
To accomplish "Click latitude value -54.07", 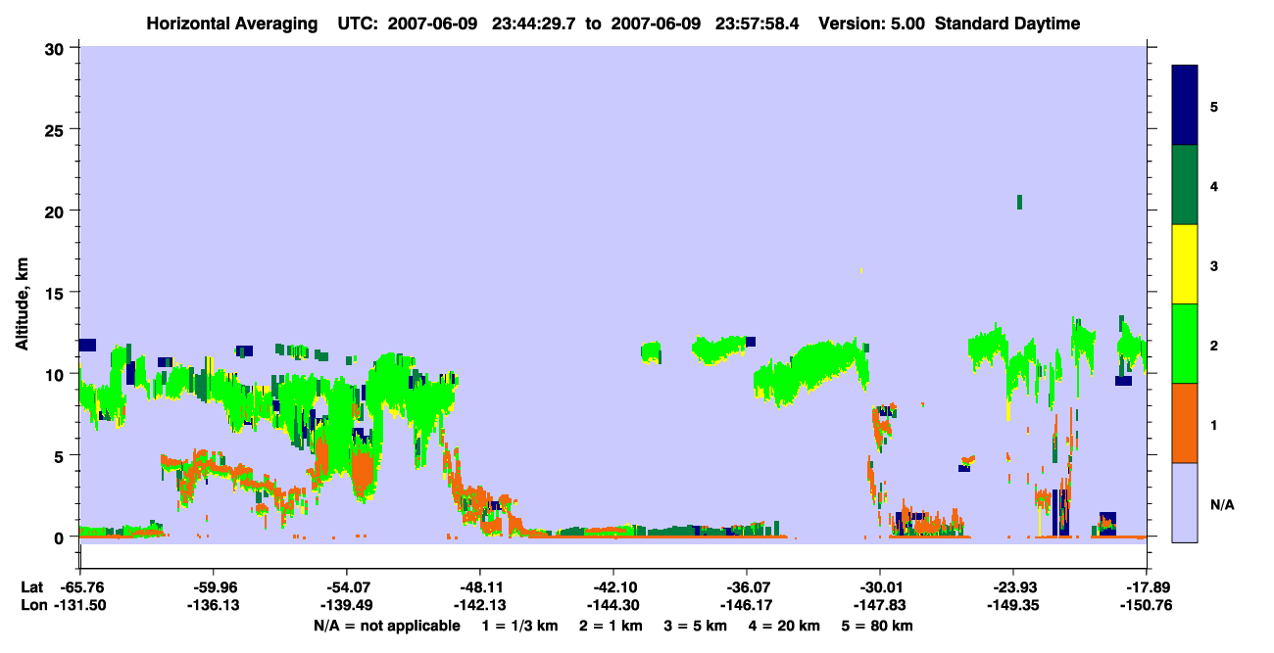I will coord(346,587).
